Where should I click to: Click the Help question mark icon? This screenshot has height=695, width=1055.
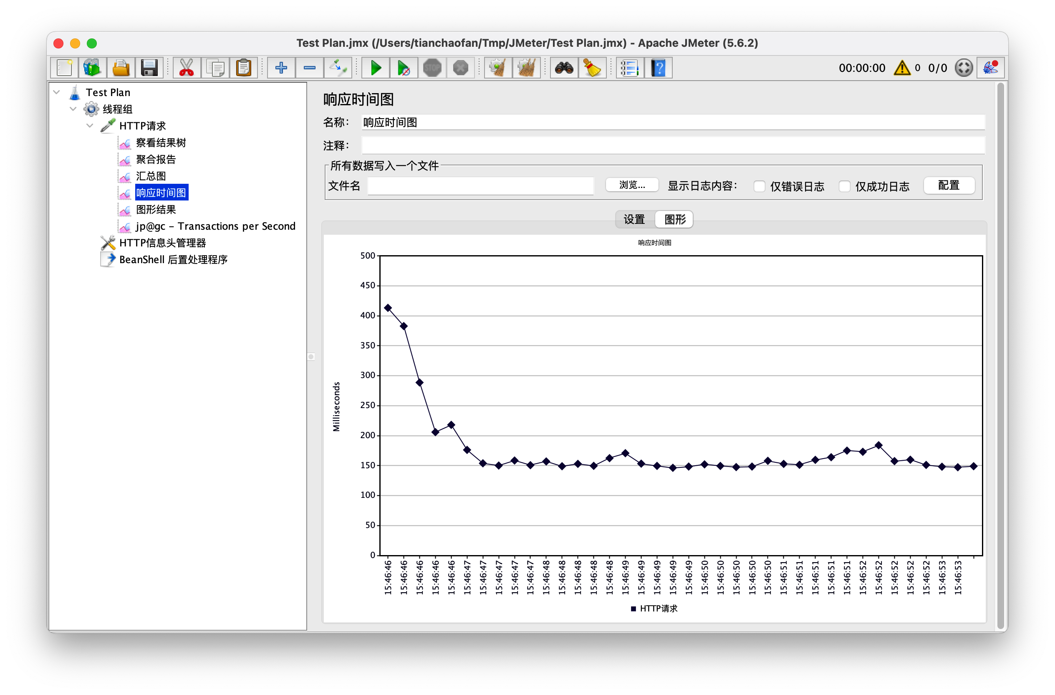(x=659, y=68)
